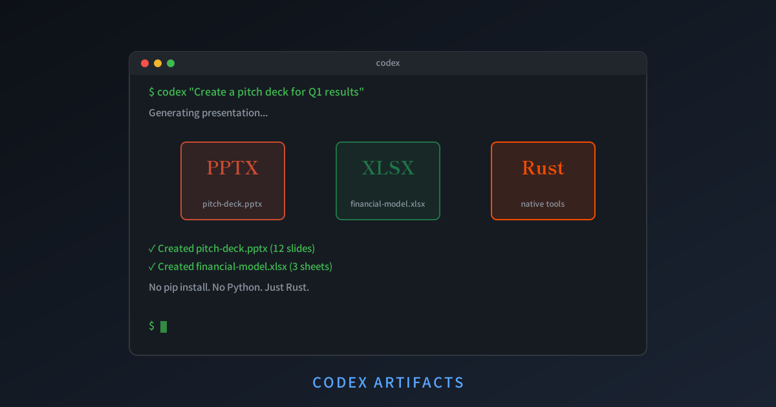The height and width of the screenshot is (407, 776).
Task: Click the green maximize window dot
Action: tap(171, 63)
